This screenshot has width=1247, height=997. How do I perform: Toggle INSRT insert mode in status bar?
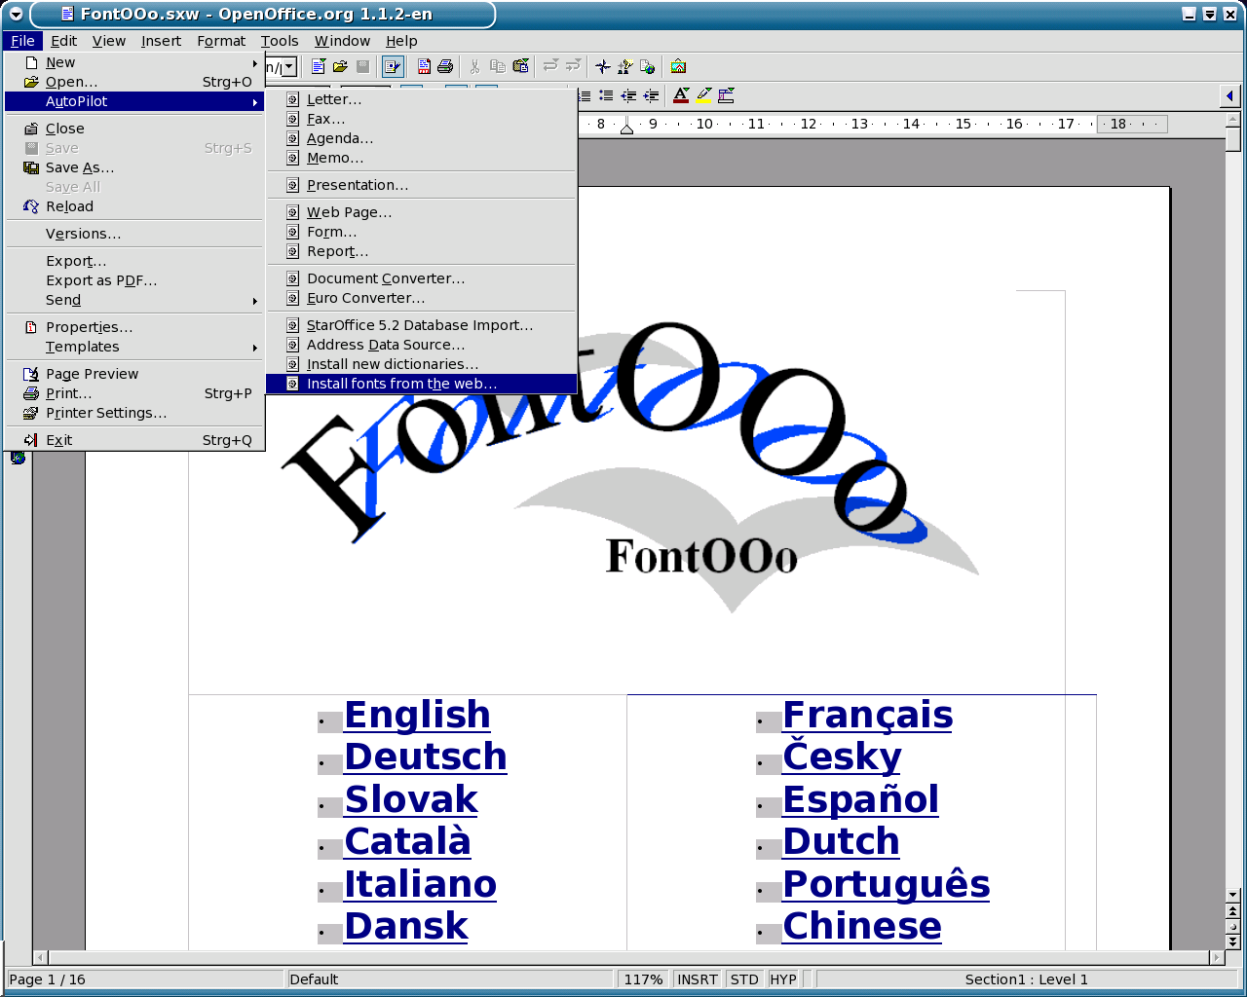tap(698, 979)
